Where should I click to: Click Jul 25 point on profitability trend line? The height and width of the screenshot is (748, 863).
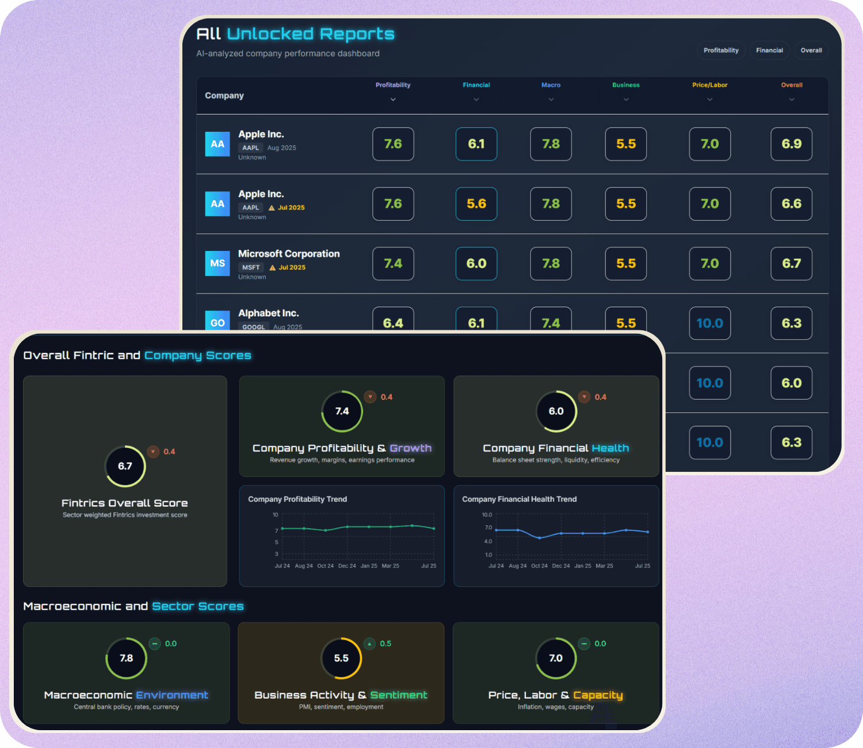(434, 528)
